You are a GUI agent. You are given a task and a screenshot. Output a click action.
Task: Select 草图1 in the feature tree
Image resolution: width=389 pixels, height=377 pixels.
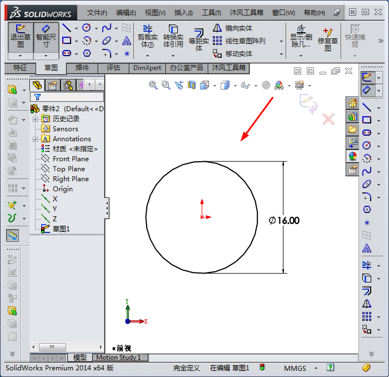pos(61,229)
